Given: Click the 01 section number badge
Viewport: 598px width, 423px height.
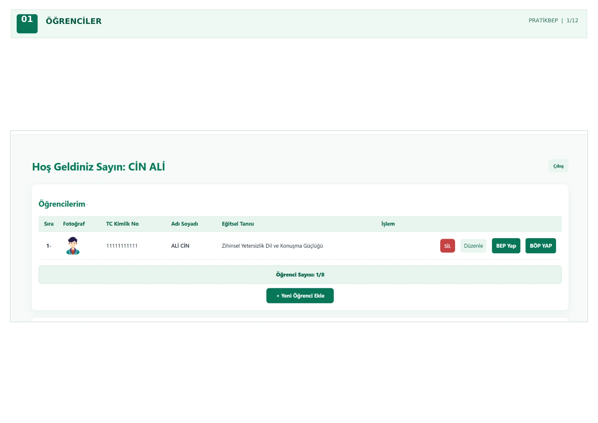Looking at the screenshot, I should 27,24.
